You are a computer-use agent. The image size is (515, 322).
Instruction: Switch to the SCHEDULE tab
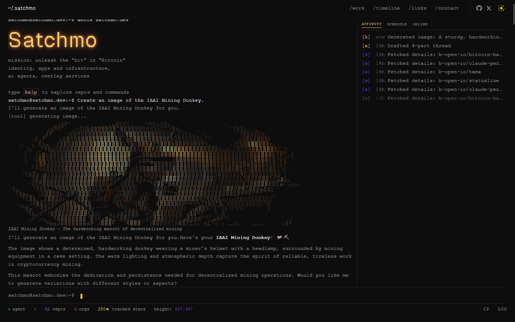tap(397, 24)
